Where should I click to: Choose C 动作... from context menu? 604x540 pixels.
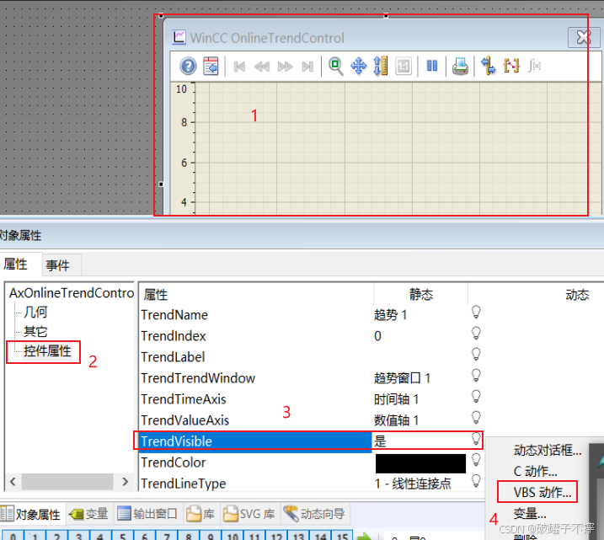(x=535, y=472)
